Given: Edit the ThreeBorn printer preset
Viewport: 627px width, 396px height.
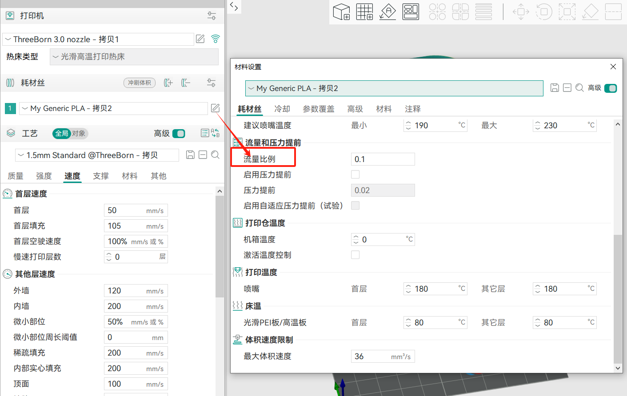Looking at the screenshot, I should click(200, 39).
